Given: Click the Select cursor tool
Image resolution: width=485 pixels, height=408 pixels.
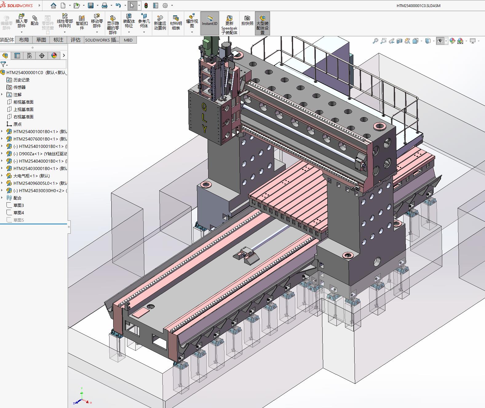Looking at the screenshot, I should pos(132,6).
